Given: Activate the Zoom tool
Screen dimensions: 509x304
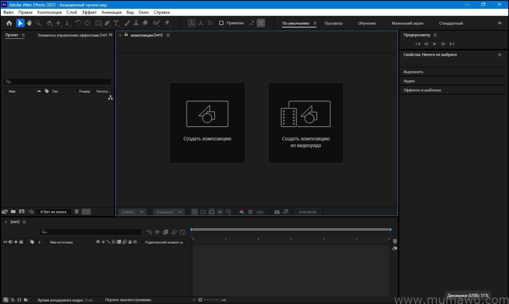Looking at the screenshot, I should (x=38, y=23).
